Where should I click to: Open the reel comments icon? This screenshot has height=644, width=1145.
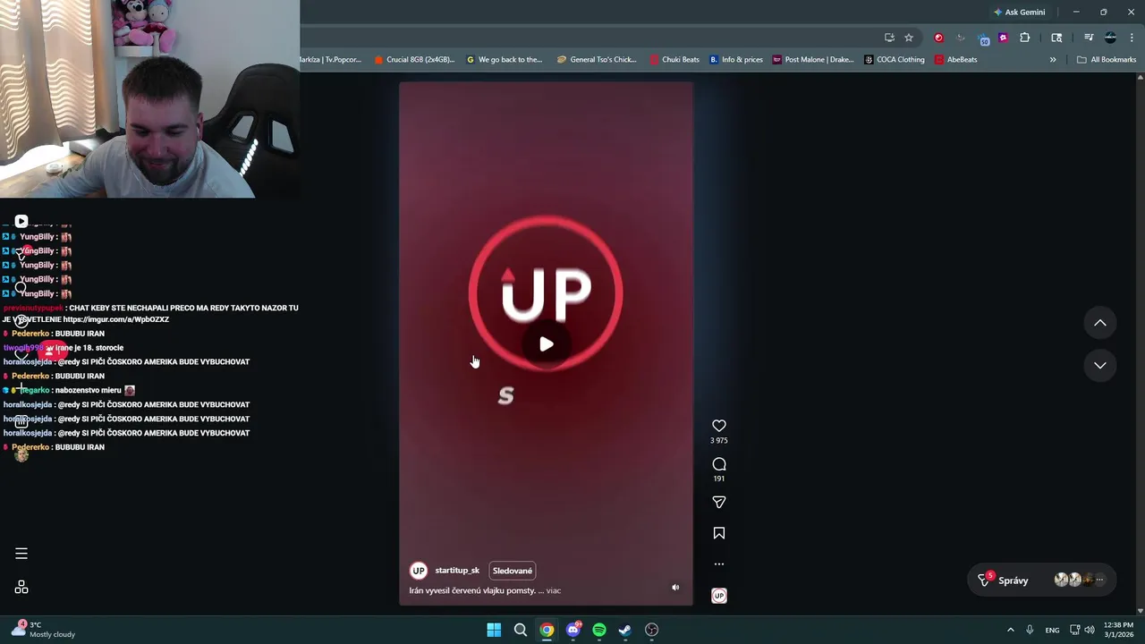[x=719, y=464]
